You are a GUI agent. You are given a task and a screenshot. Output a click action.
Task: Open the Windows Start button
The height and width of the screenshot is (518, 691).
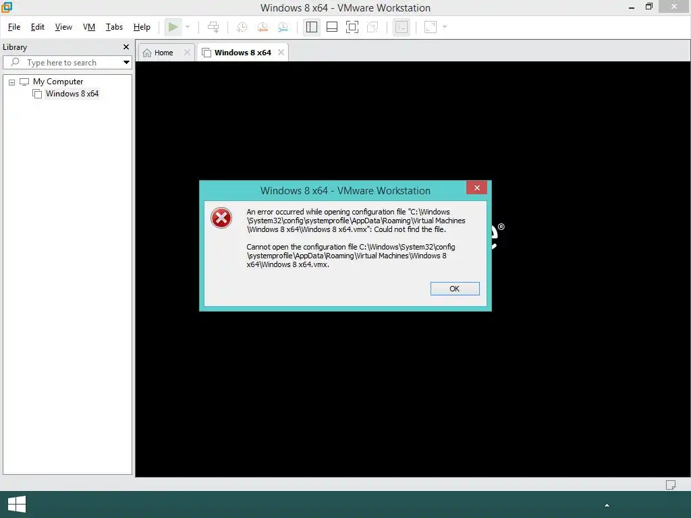coord(17,505)
